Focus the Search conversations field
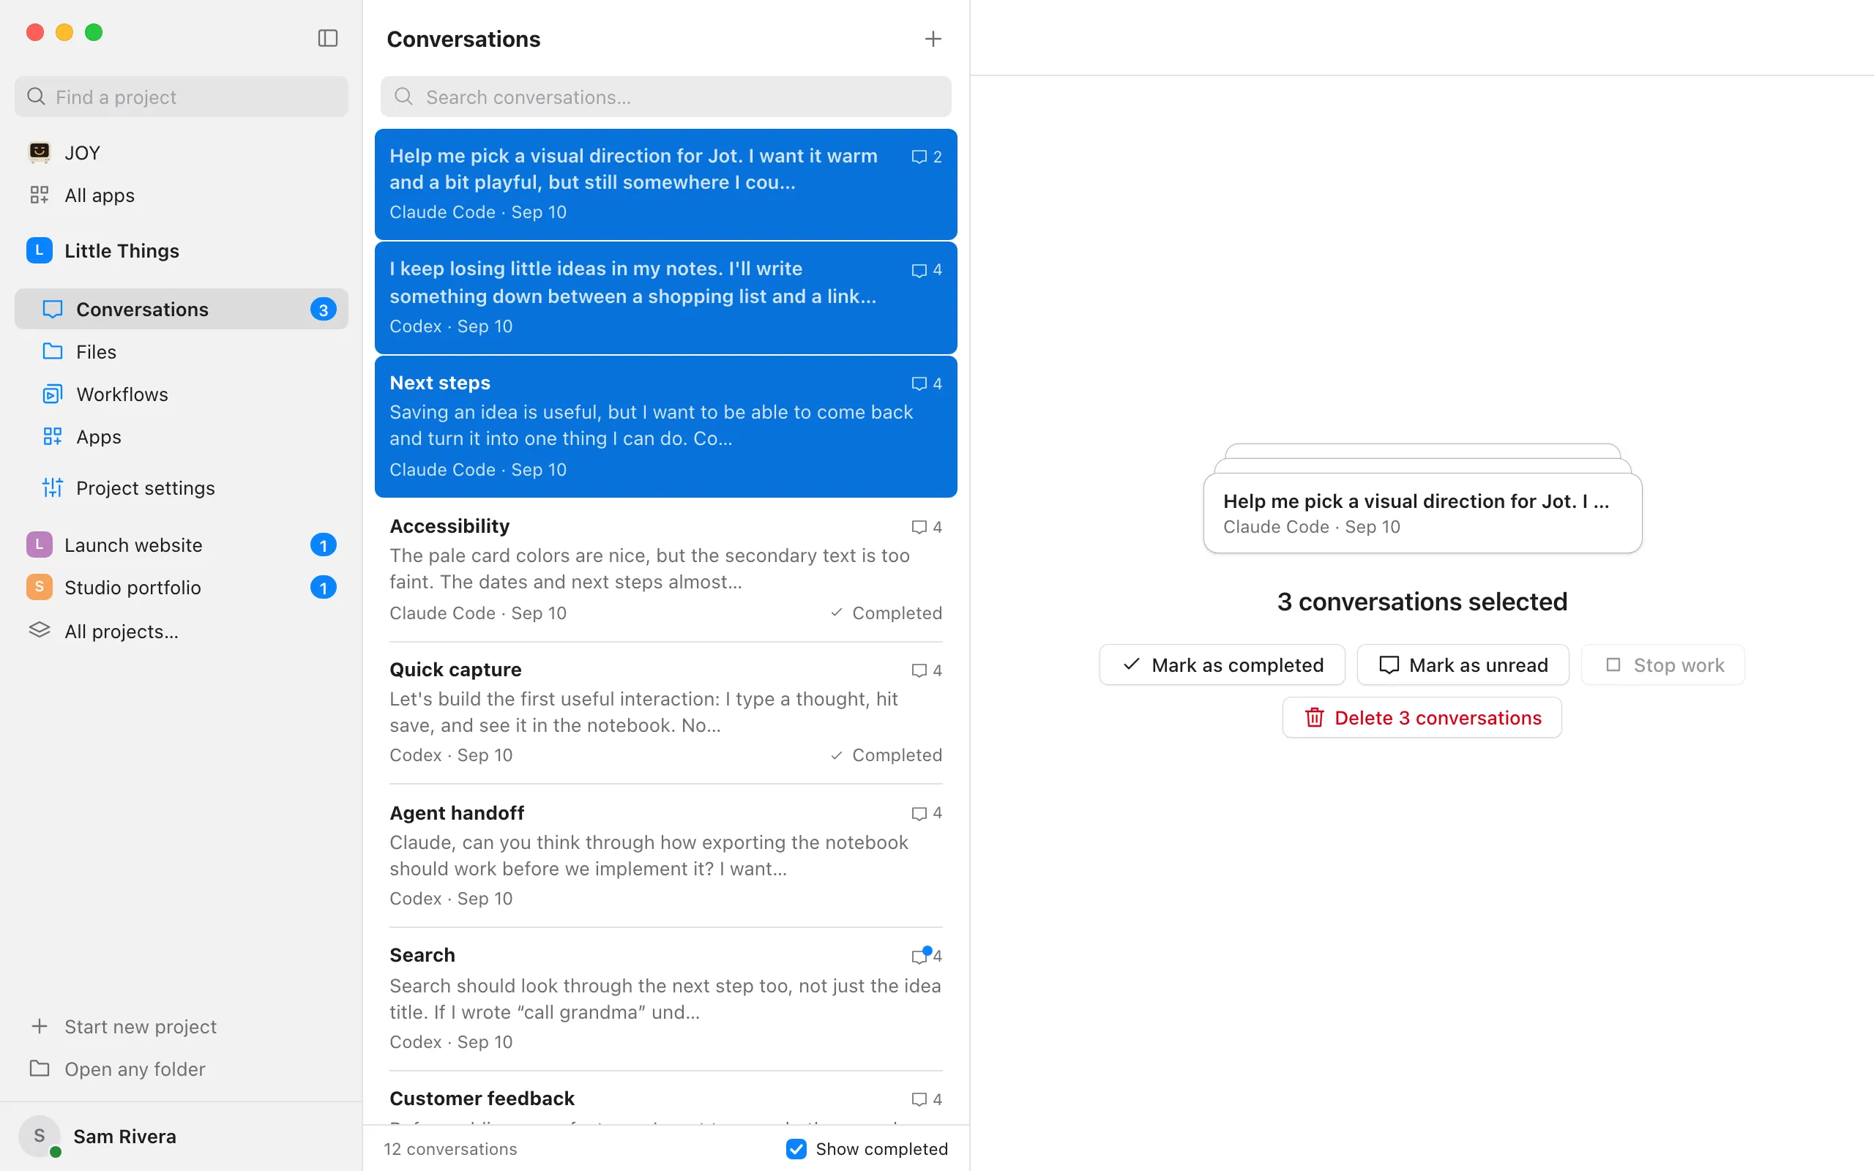Image resolution: width=1874 pixels, height=1171 pixels. click(666, 97)
